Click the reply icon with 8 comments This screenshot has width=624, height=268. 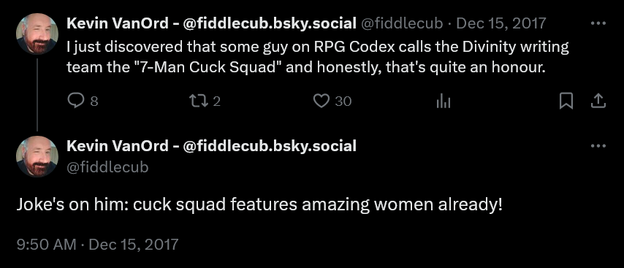[x=75, y=101]
